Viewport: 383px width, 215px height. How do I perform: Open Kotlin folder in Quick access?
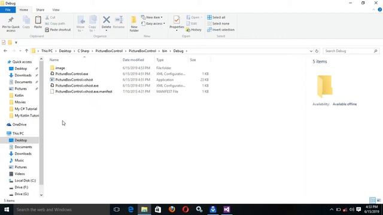pos(19,96)
